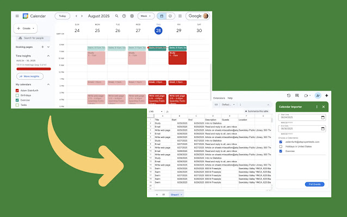Open Friday Study 9–11am event
Screen dimensions: 347x217
pyautogui.click(x=177, y=58)
